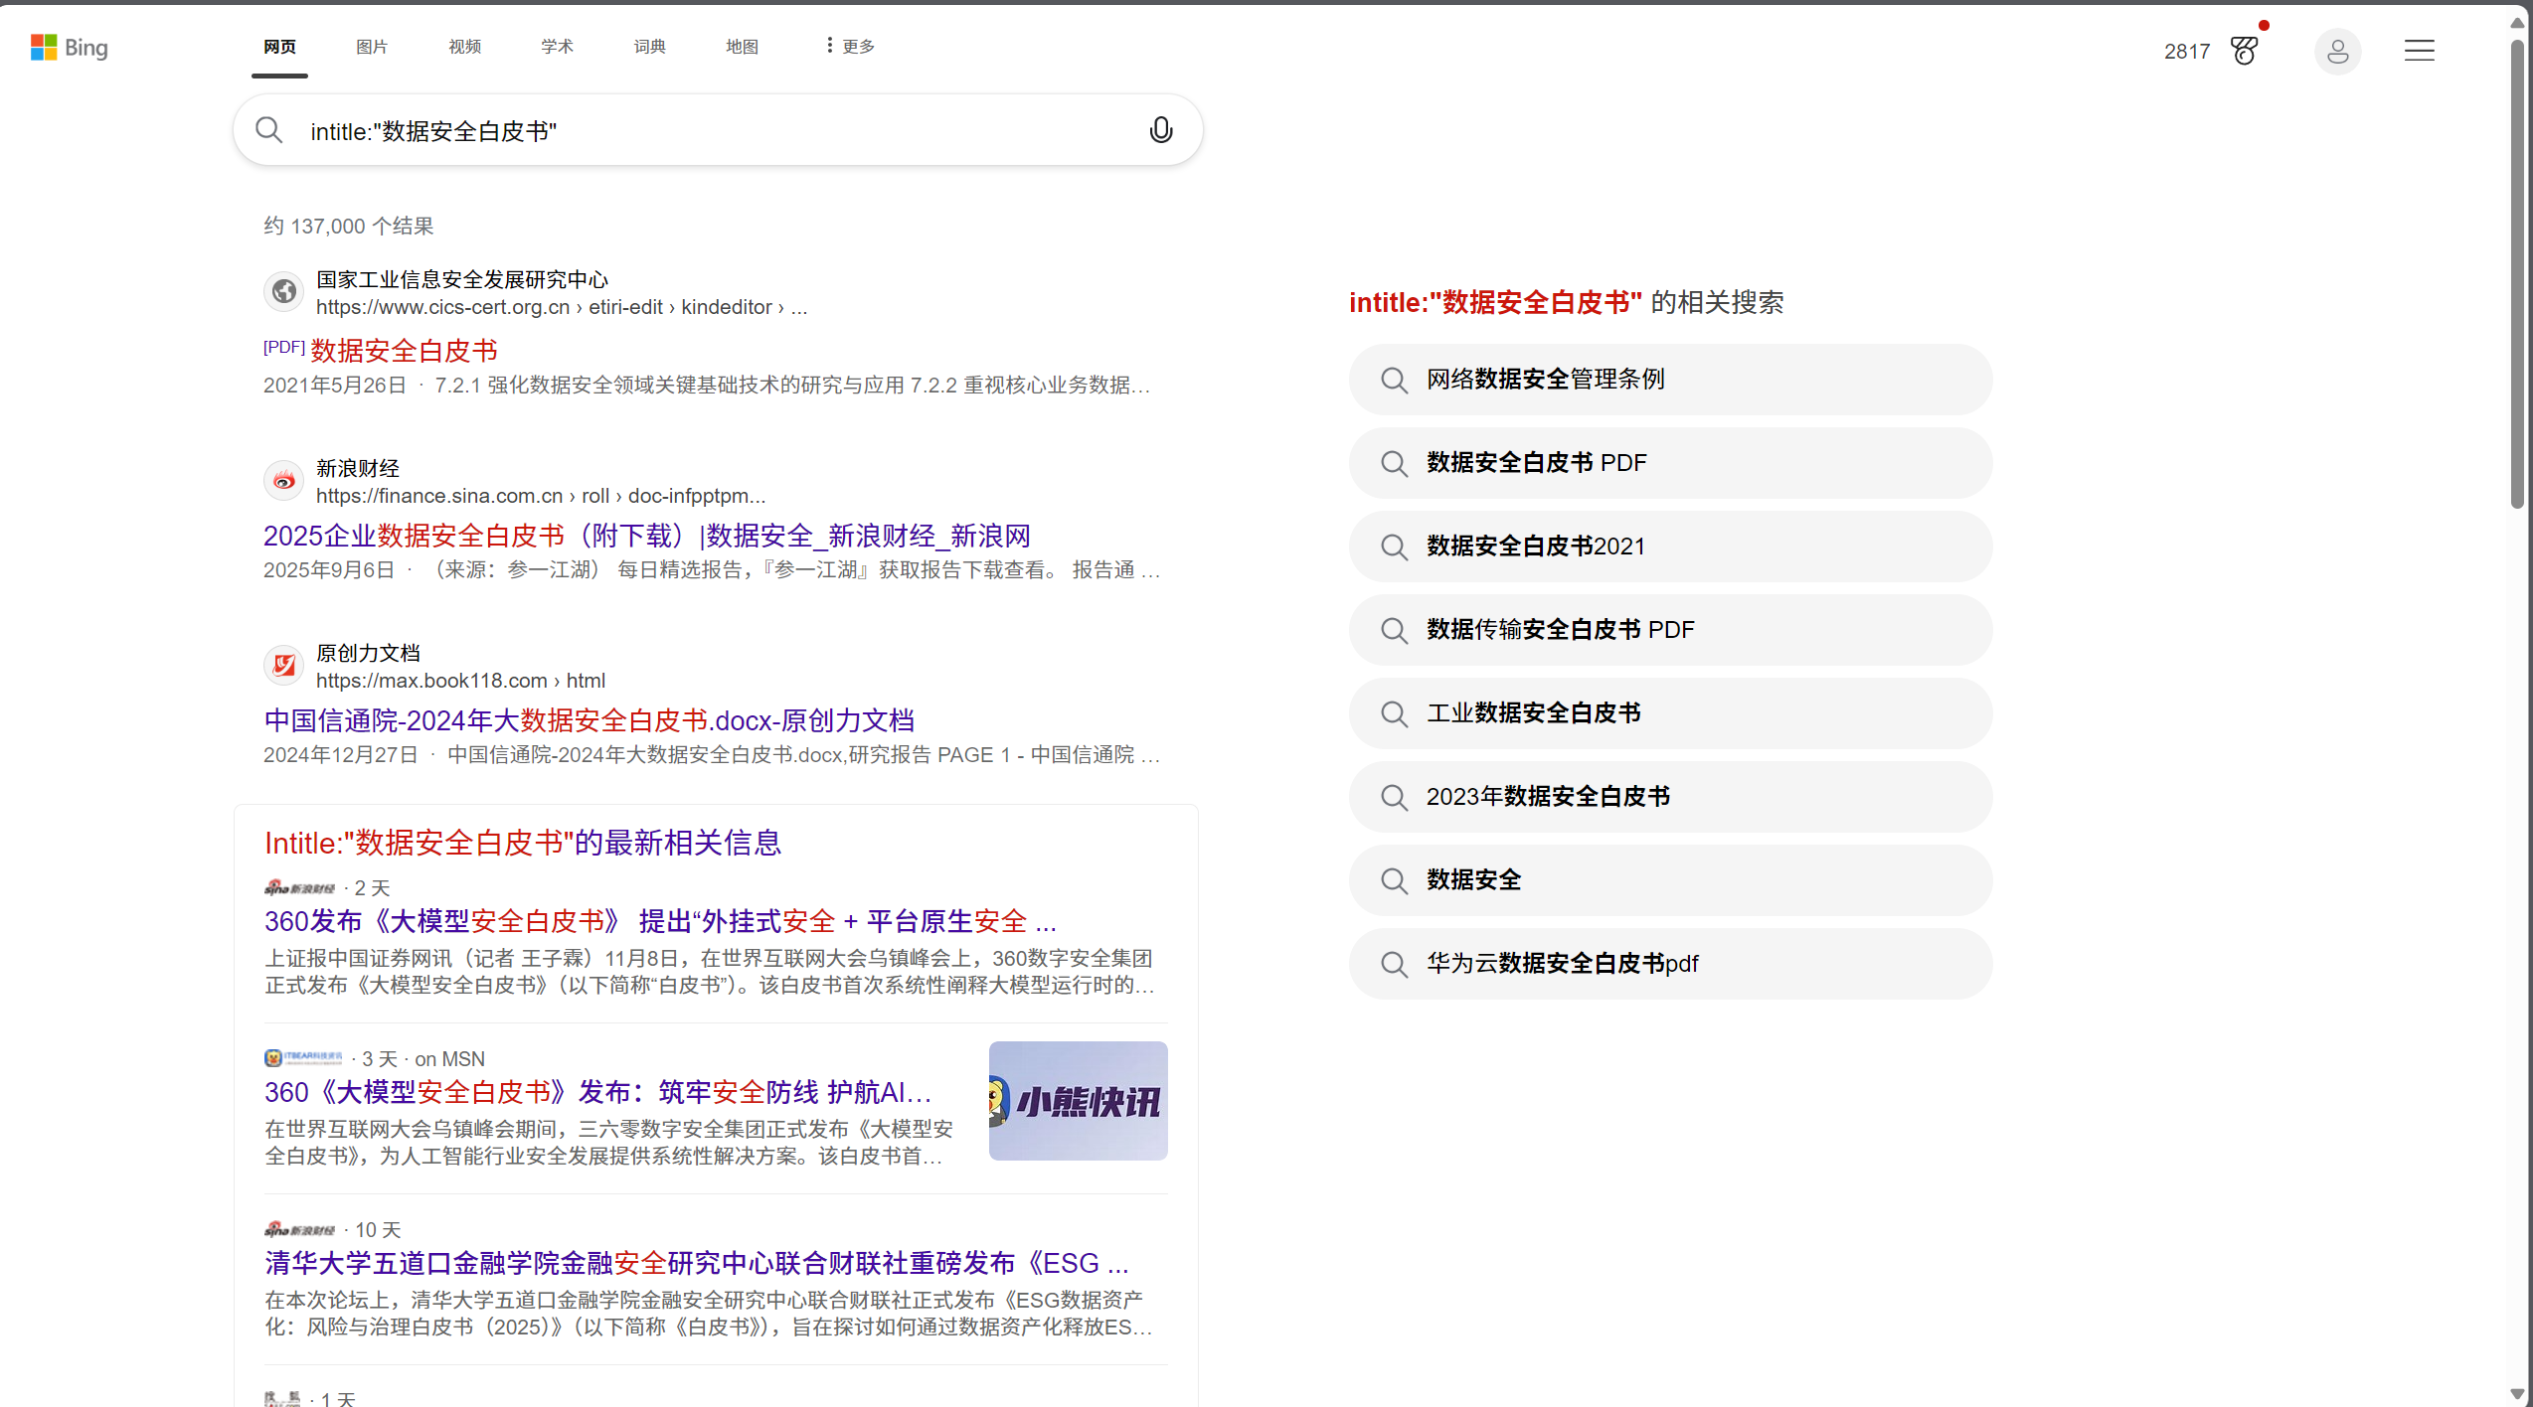Open the Microsoft Rewards icon

(2245, 51)
